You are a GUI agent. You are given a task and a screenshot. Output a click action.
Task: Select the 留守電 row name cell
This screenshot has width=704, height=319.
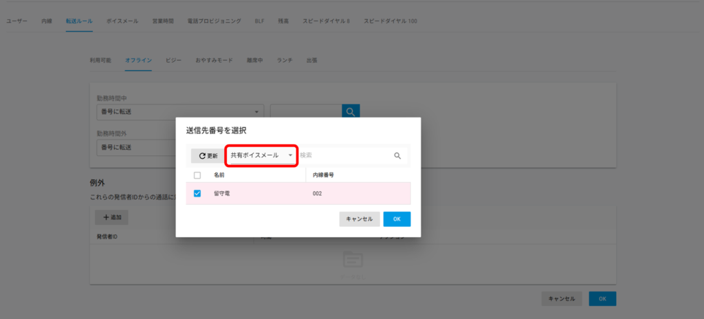(222, 194)
